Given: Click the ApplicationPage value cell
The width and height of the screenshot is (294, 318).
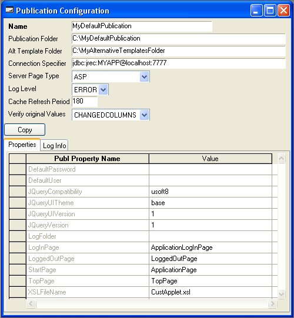Looking at the screenshot, I should tap(211, 270).
